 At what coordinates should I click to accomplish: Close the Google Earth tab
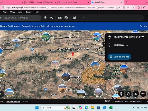[122, 2]
